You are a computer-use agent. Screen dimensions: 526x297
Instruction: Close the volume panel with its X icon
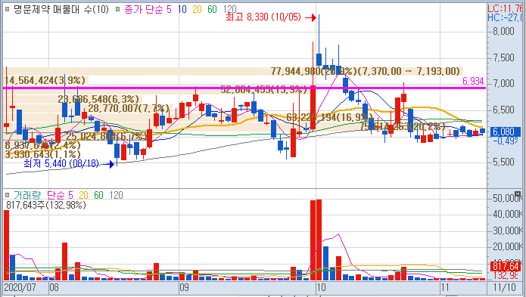(x=518, y=194)
